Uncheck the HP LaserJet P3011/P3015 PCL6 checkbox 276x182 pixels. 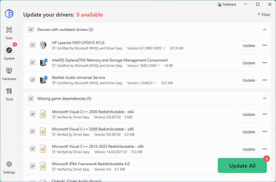coord(33,45)
